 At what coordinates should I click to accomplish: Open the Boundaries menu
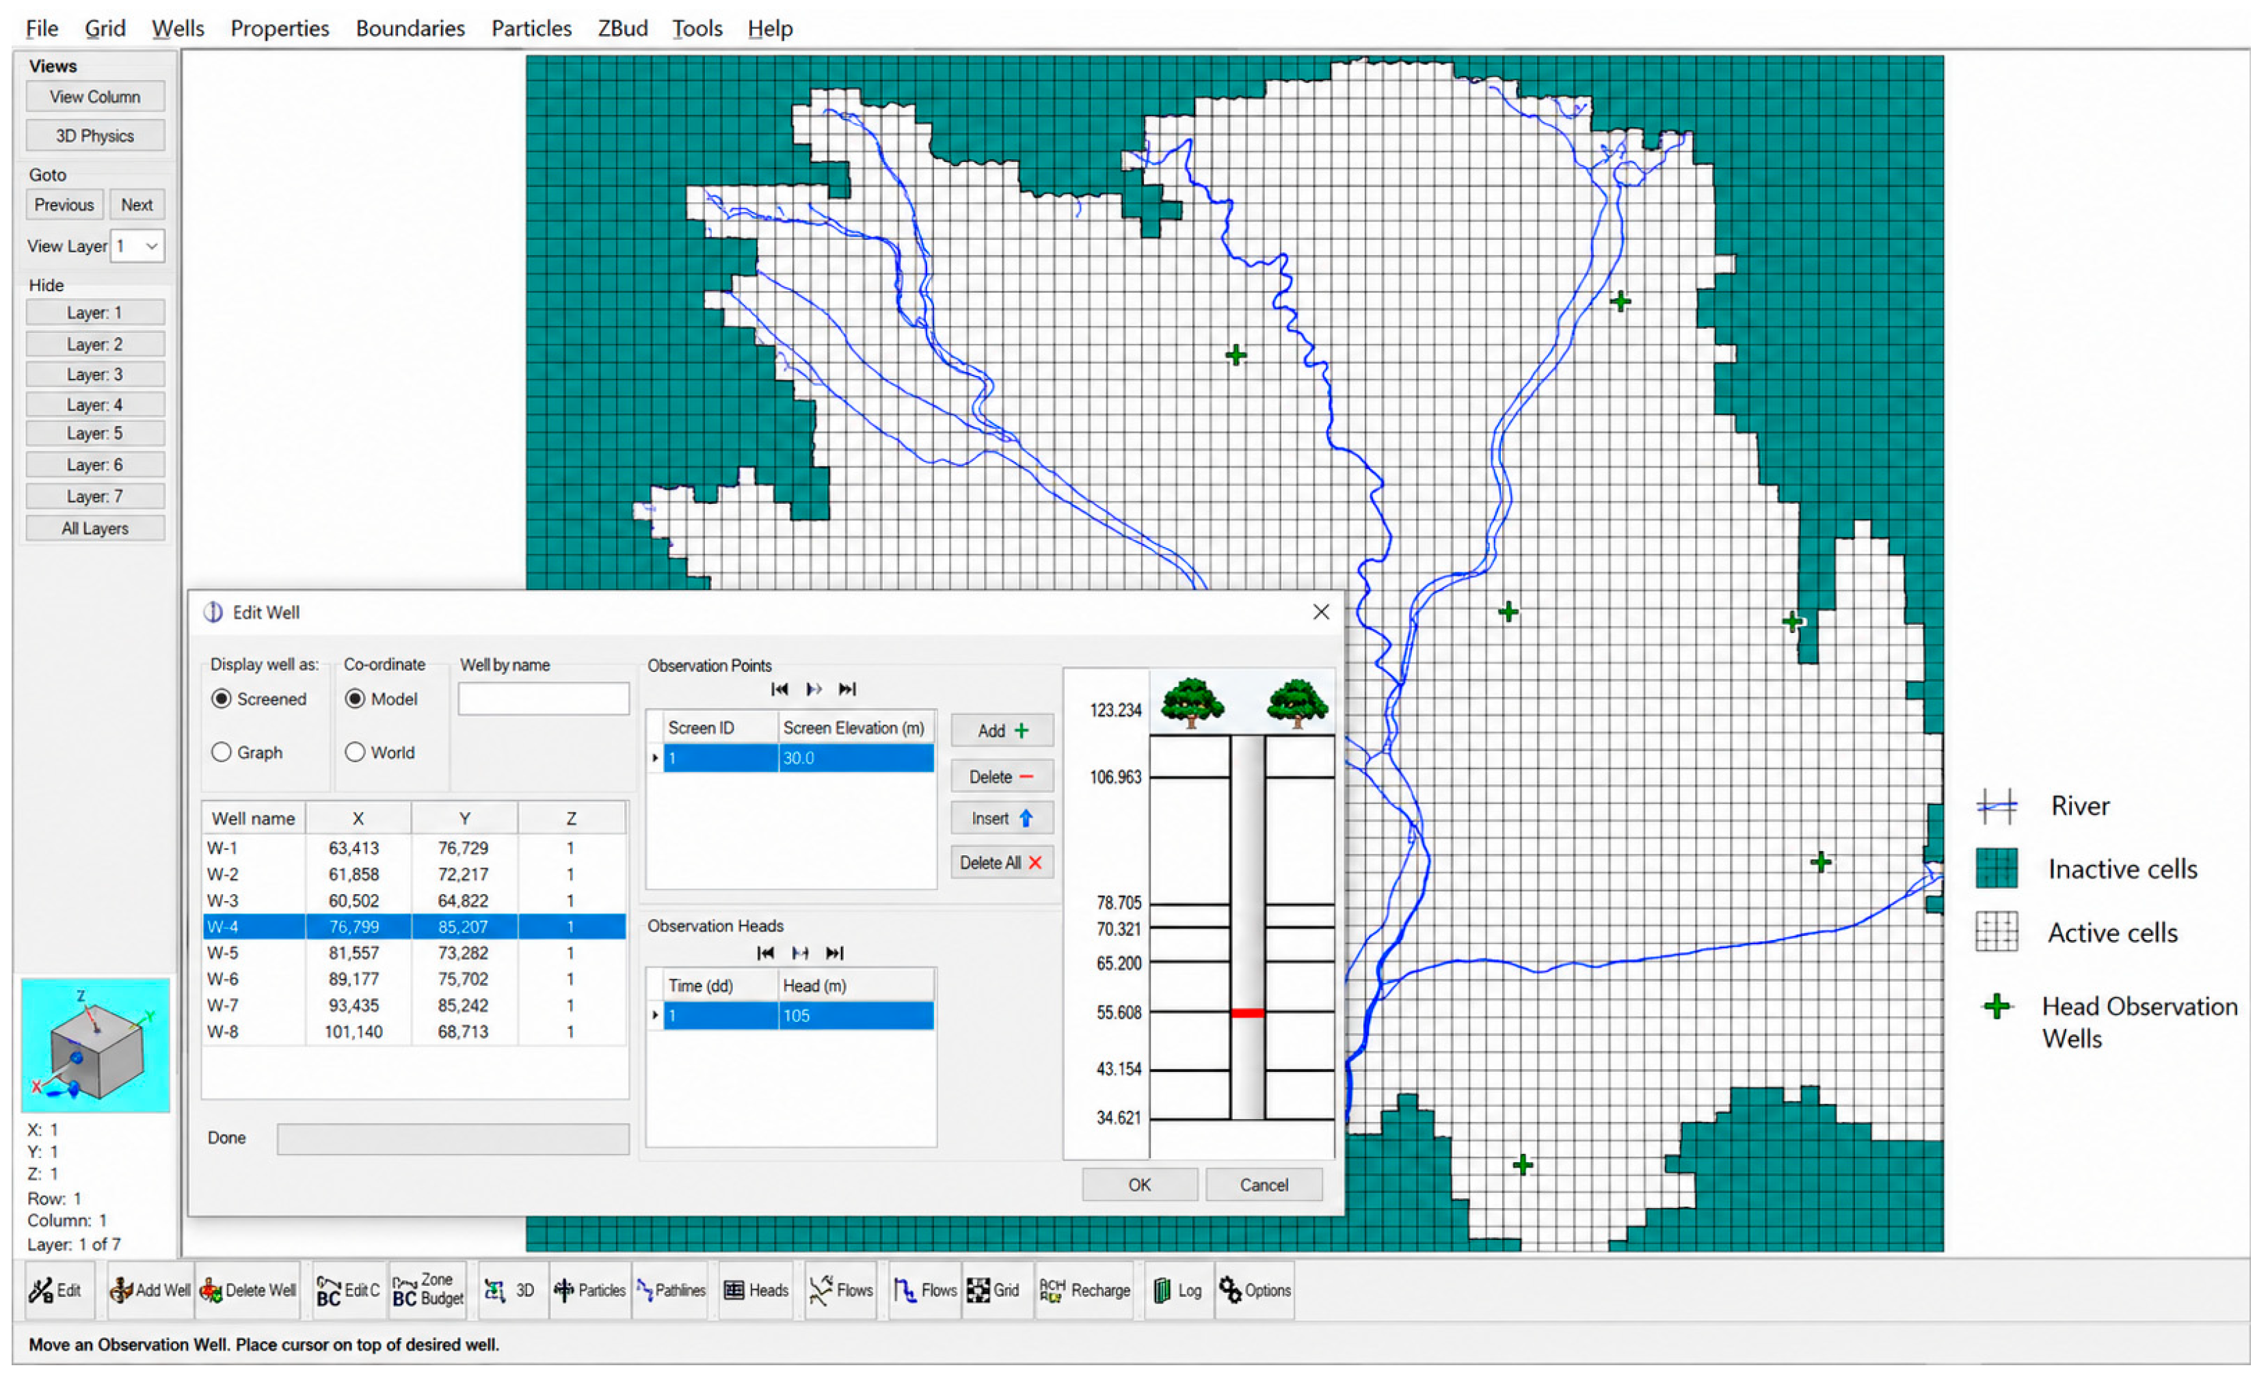click(410, 29)
